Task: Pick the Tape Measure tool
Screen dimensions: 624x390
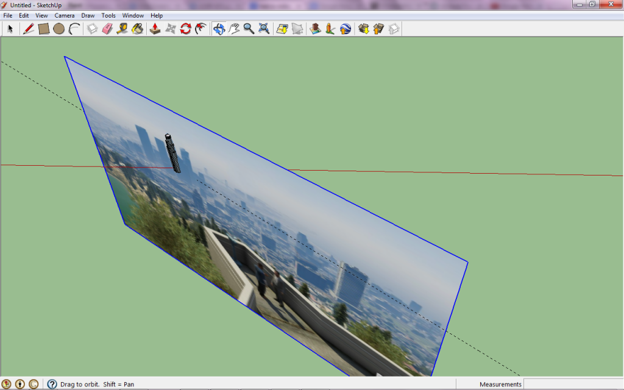Action: pyautogui.click(x=122, y=29)
